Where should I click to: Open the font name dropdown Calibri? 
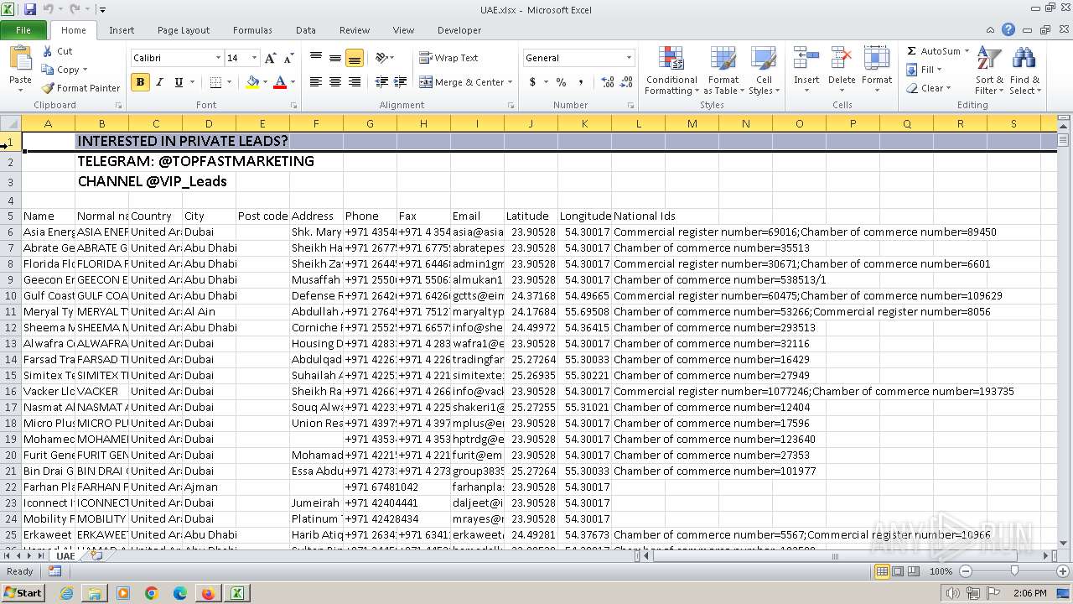tap(218, 58)
